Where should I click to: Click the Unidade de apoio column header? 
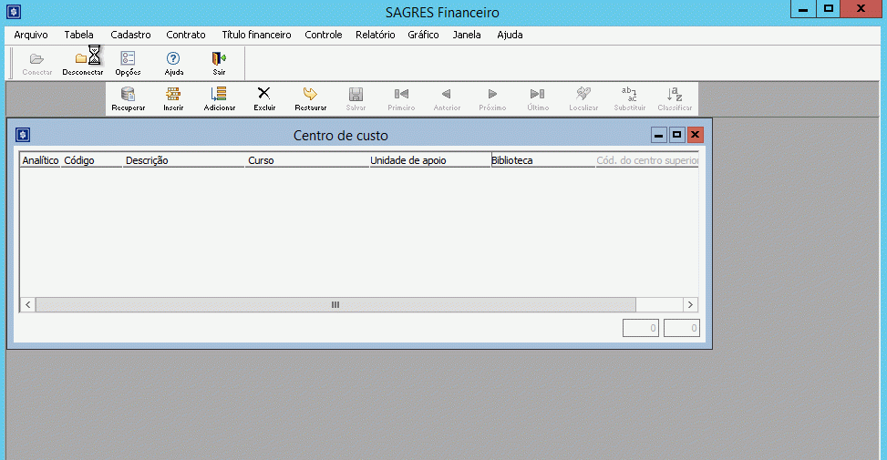(x=428, y=160)
